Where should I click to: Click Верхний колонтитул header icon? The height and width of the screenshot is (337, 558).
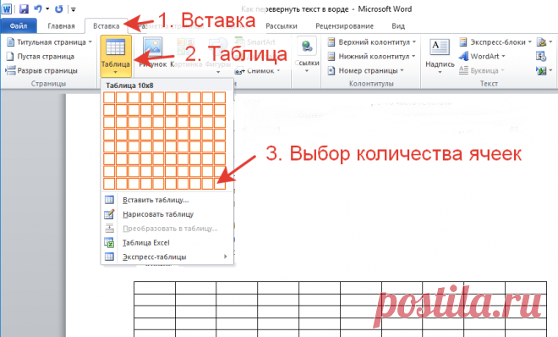coord(331,42)
